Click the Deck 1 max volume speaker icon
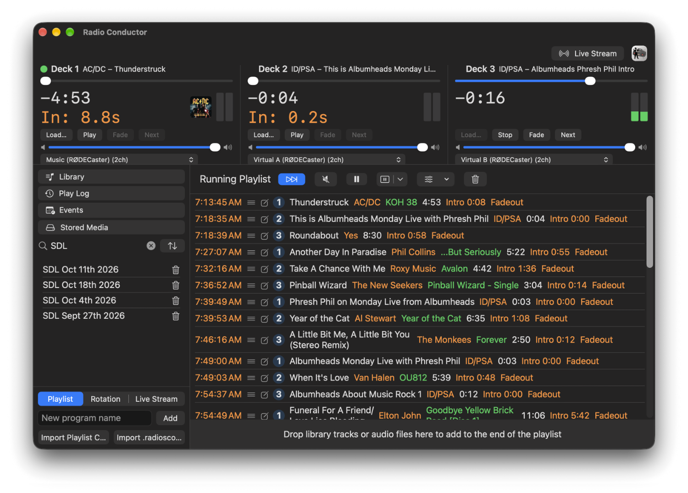688x493 pixels. click(x=228, y=147)
